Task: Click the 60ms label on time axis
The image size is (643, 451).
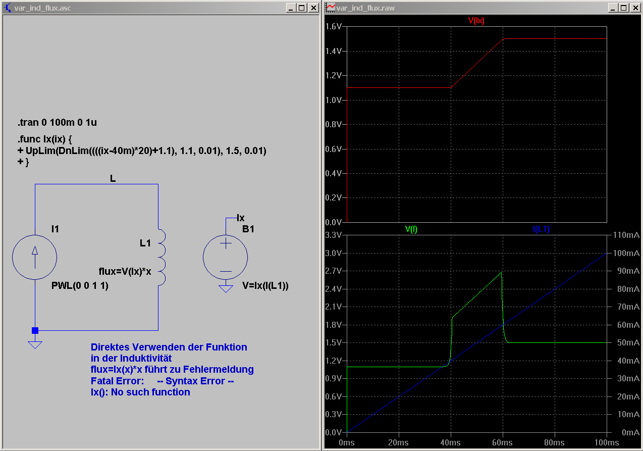Action: click(x=503, y=442)
